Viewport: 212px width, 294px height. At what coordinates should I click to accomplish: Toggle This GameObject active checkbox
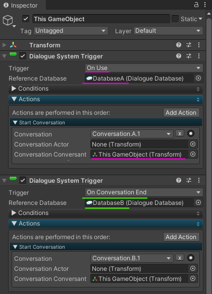(26, 19)
